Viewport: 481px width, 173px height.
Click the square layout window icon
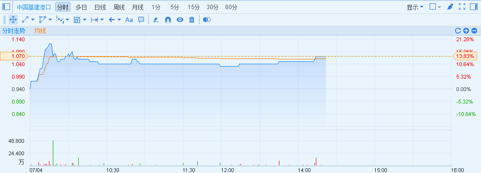[x=433, y=7]
